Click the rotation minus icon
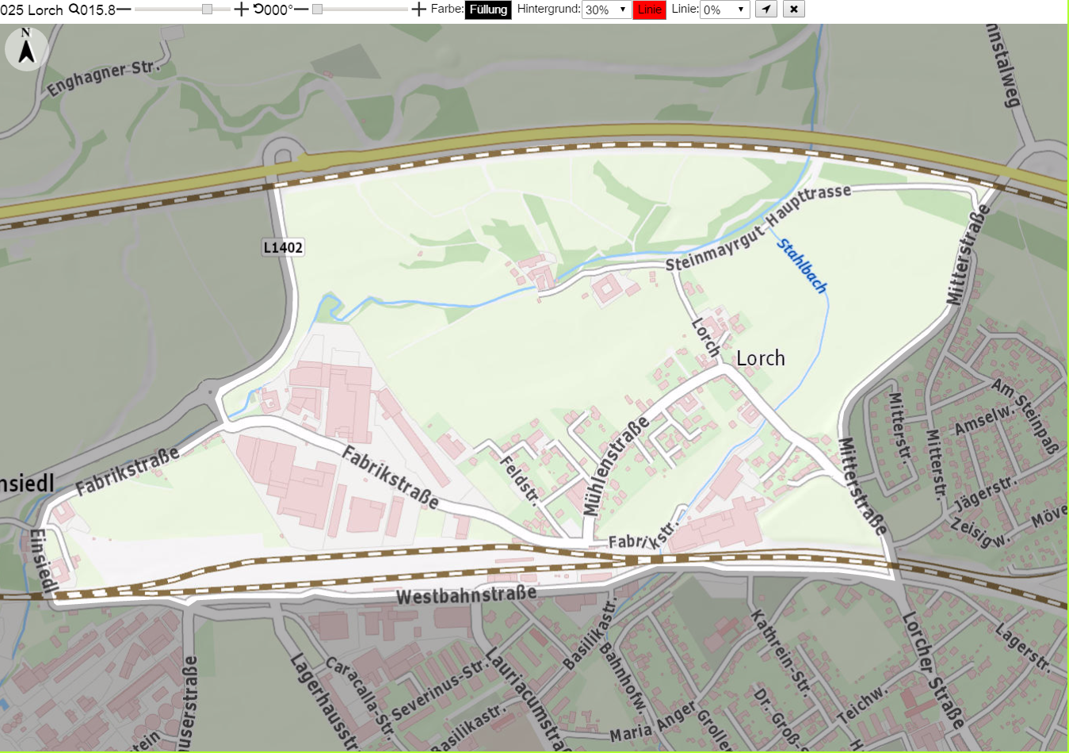1069x753 pixels. [x=301, y=10]
